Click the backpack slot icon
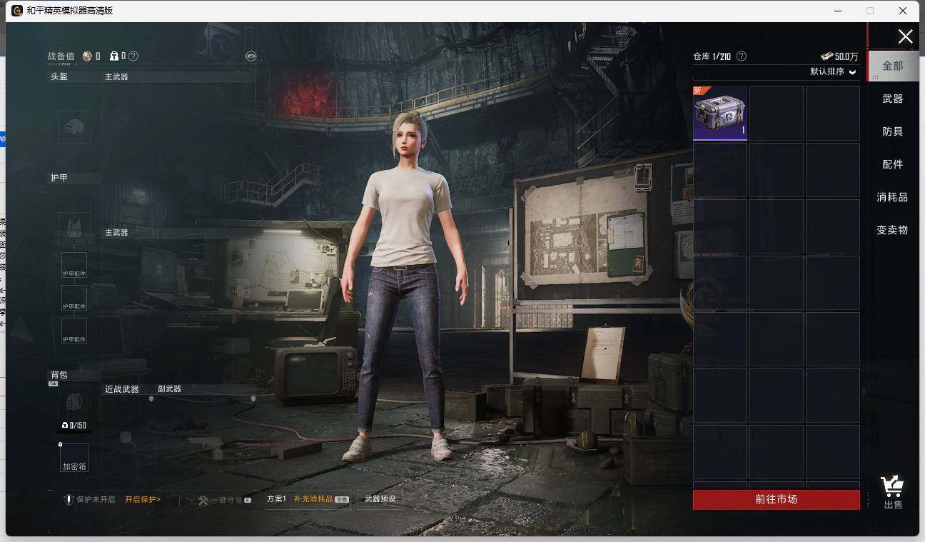The image size is (925, 542). [x=74, y=402]
